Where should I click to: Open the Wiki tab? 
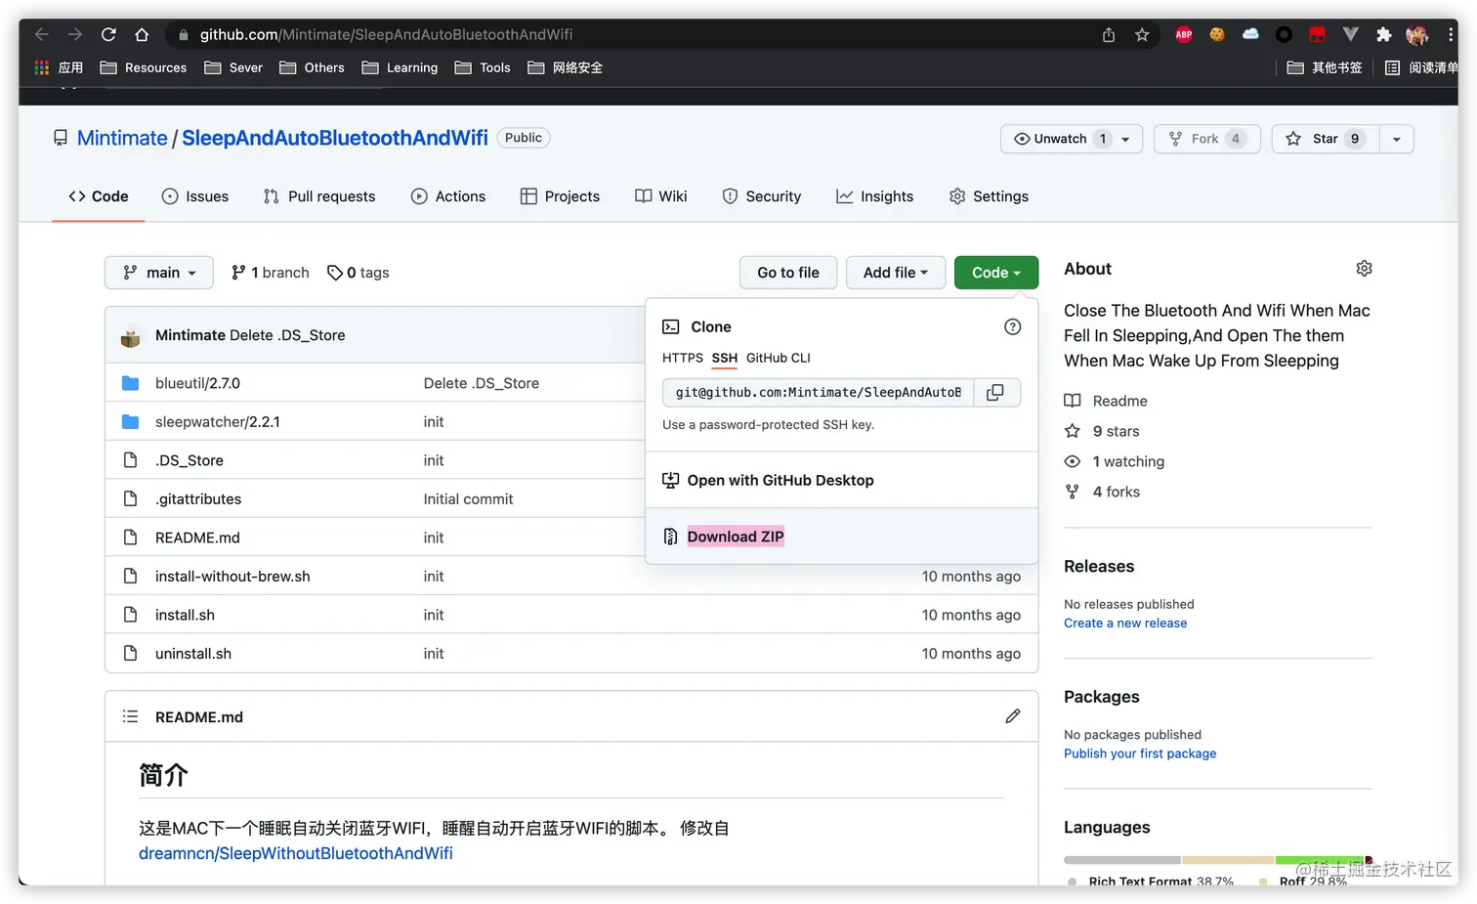(661, 196)
